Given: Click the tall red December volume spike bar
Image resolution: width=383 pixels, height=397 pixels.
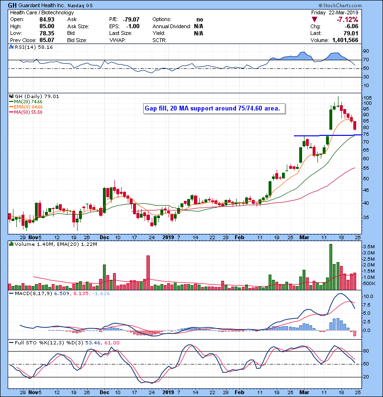Looking at the screenshot, I should click(148, 273).
